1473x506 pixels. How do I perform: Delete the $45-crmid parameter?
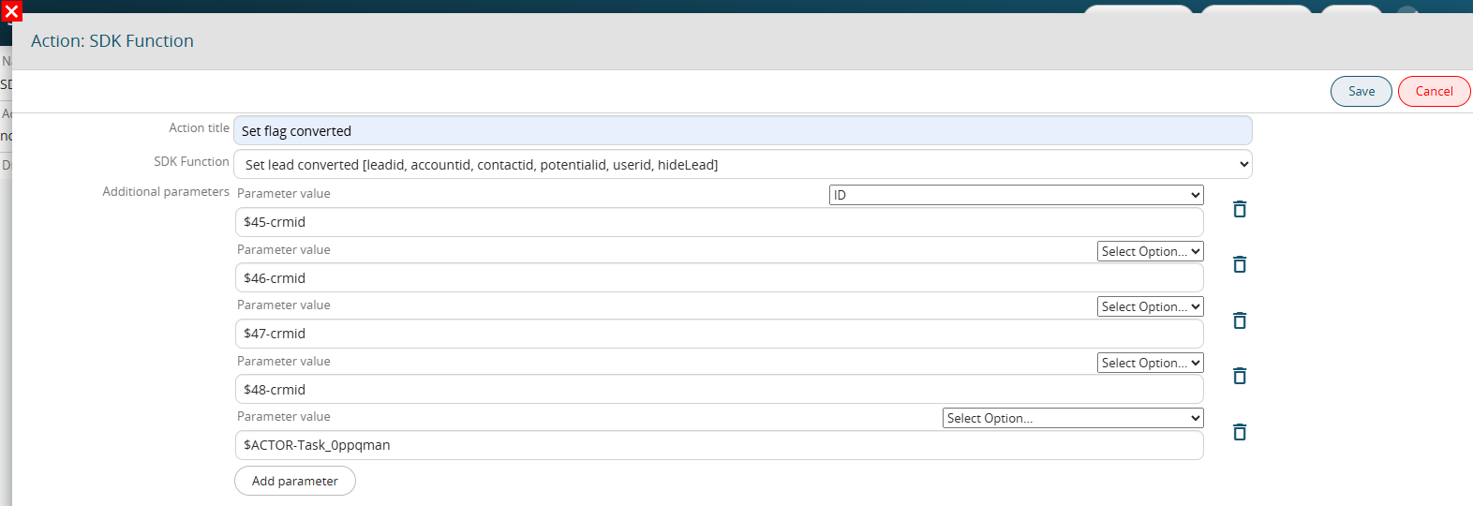1239,209
